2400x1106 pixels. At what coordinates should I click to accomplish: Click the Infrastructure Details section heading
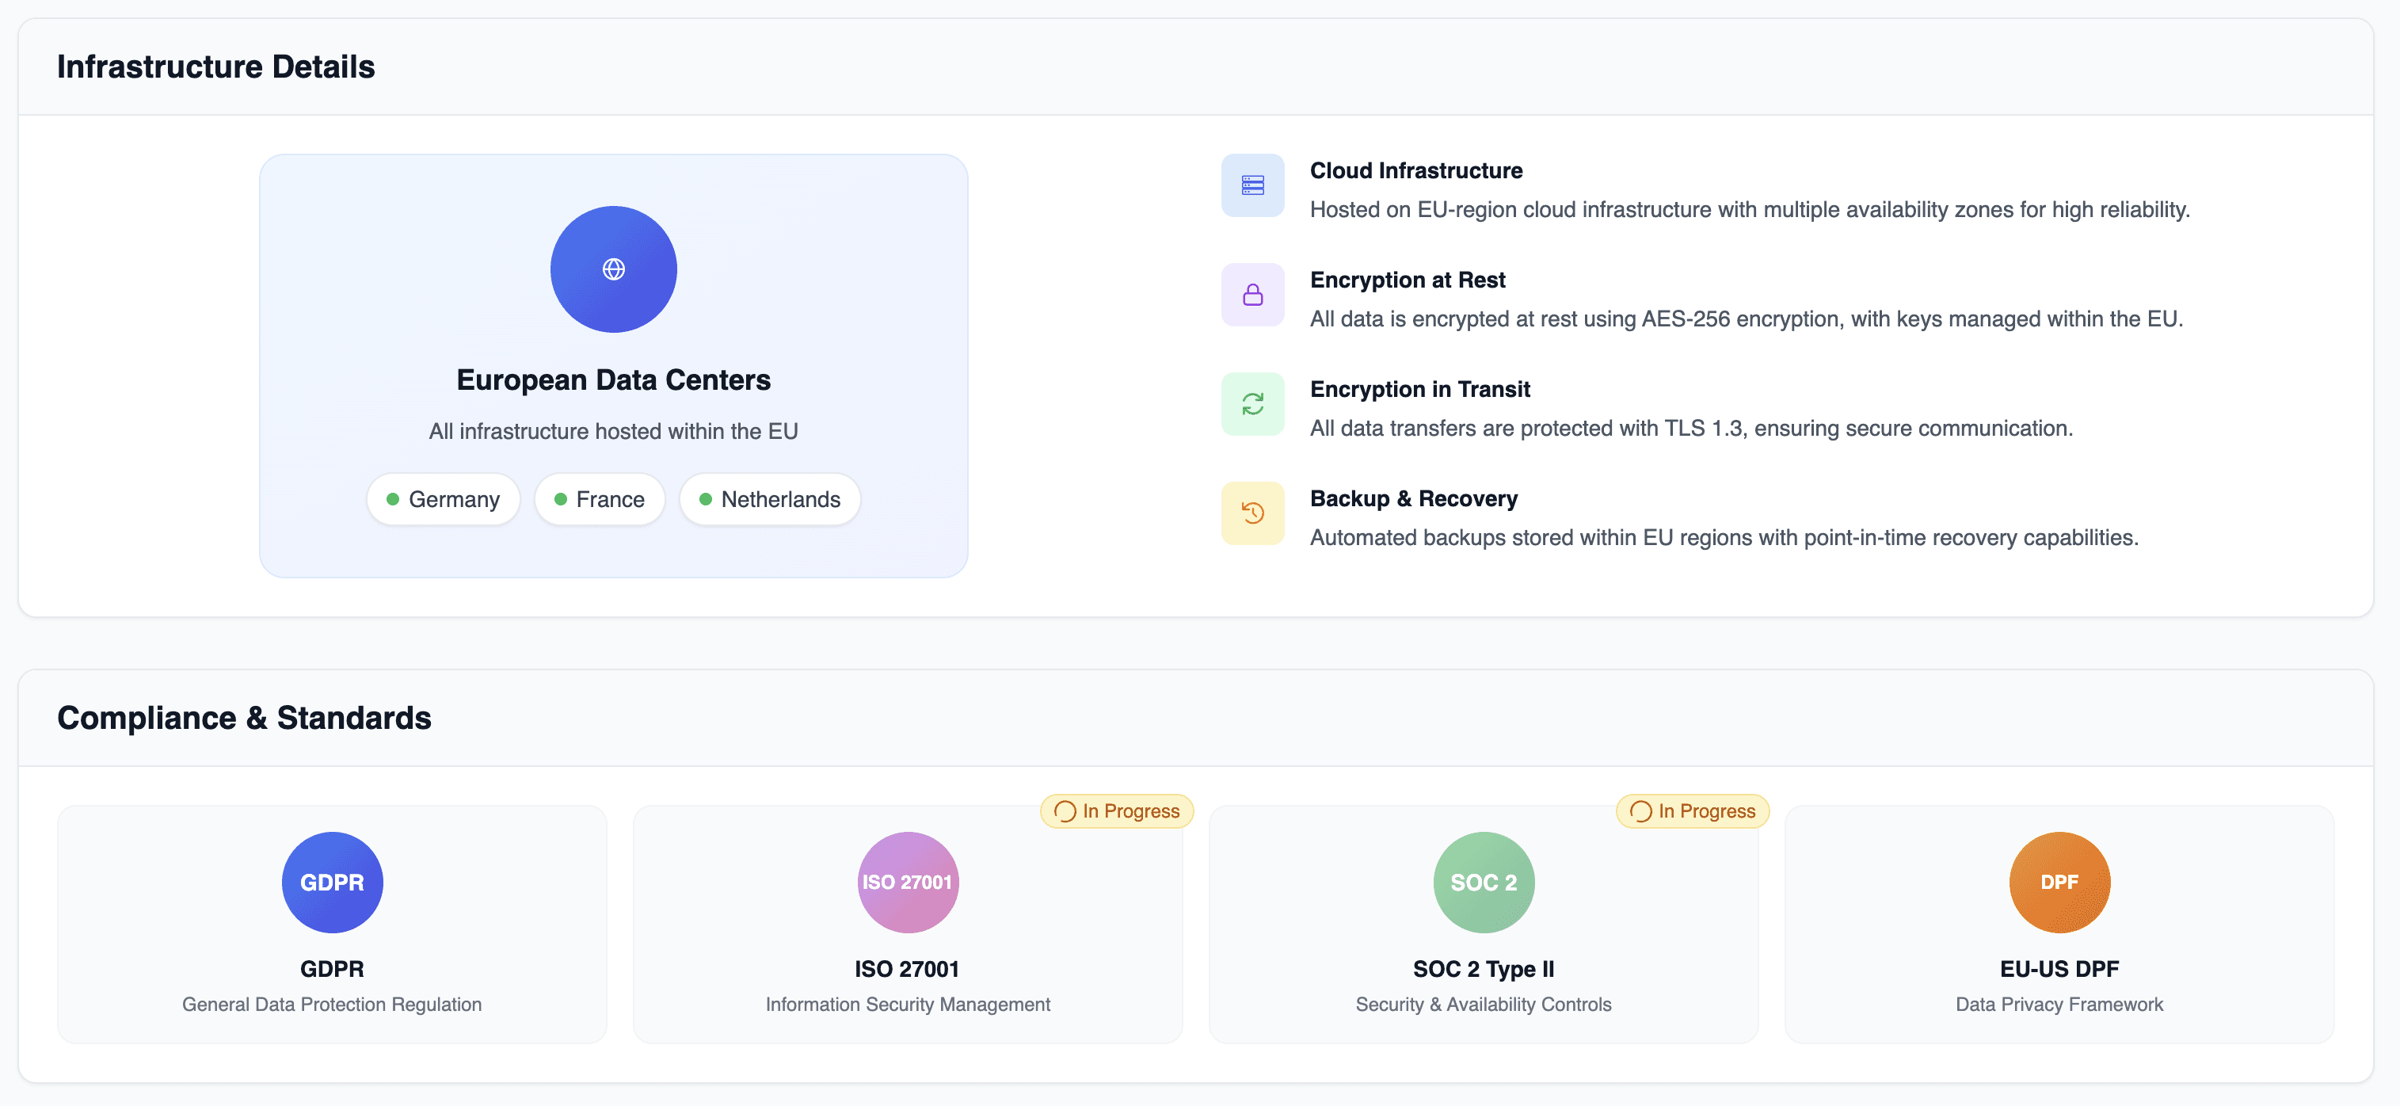(216, 67)
